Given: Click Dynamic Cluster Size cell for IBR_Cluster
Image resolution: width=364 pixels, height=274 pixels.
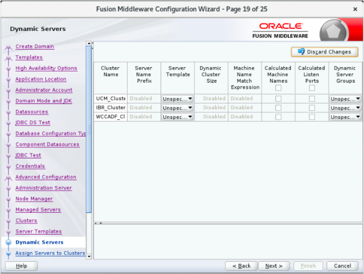Looking at the screenshot, I should pos(211,108).
